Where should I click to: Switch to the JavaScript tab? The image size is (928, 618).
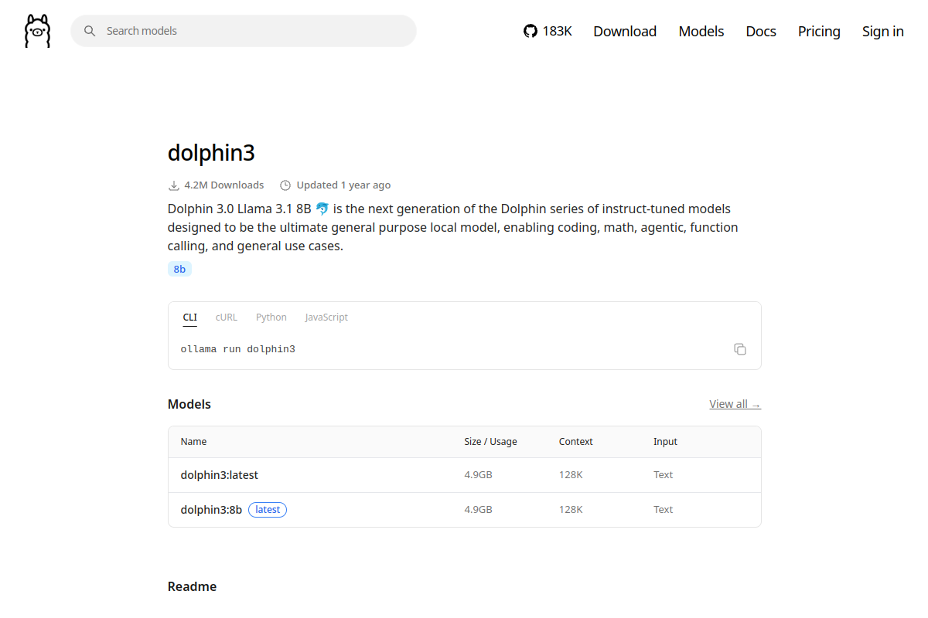click(x=326, y=317)
